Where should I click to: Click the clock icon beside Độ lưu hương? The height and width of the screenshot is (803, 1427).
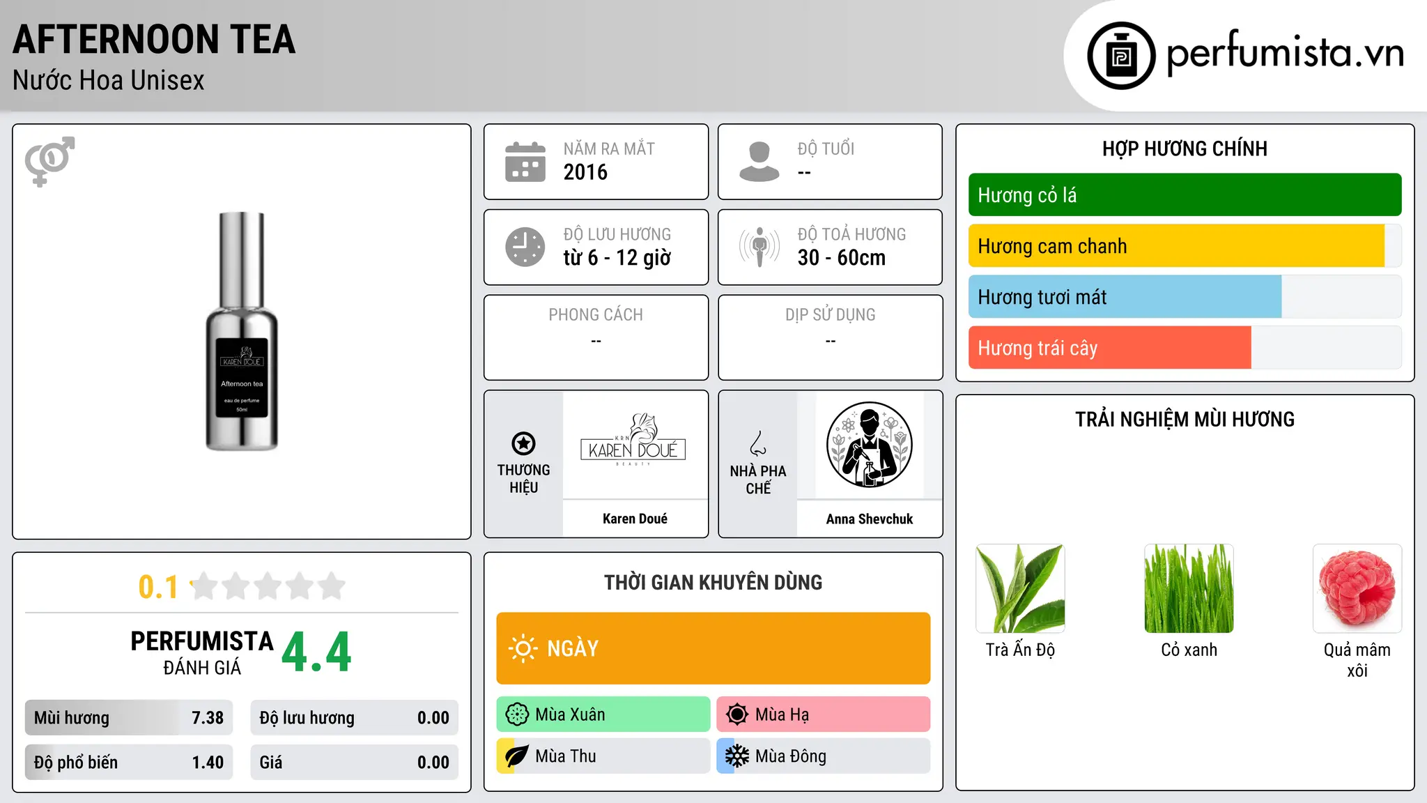point(525,247)
